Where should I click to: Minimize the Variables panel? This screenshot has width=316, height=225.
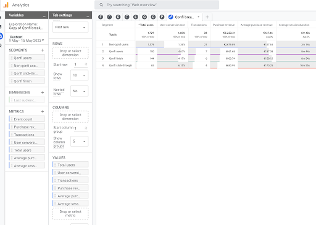click(44, 15)
